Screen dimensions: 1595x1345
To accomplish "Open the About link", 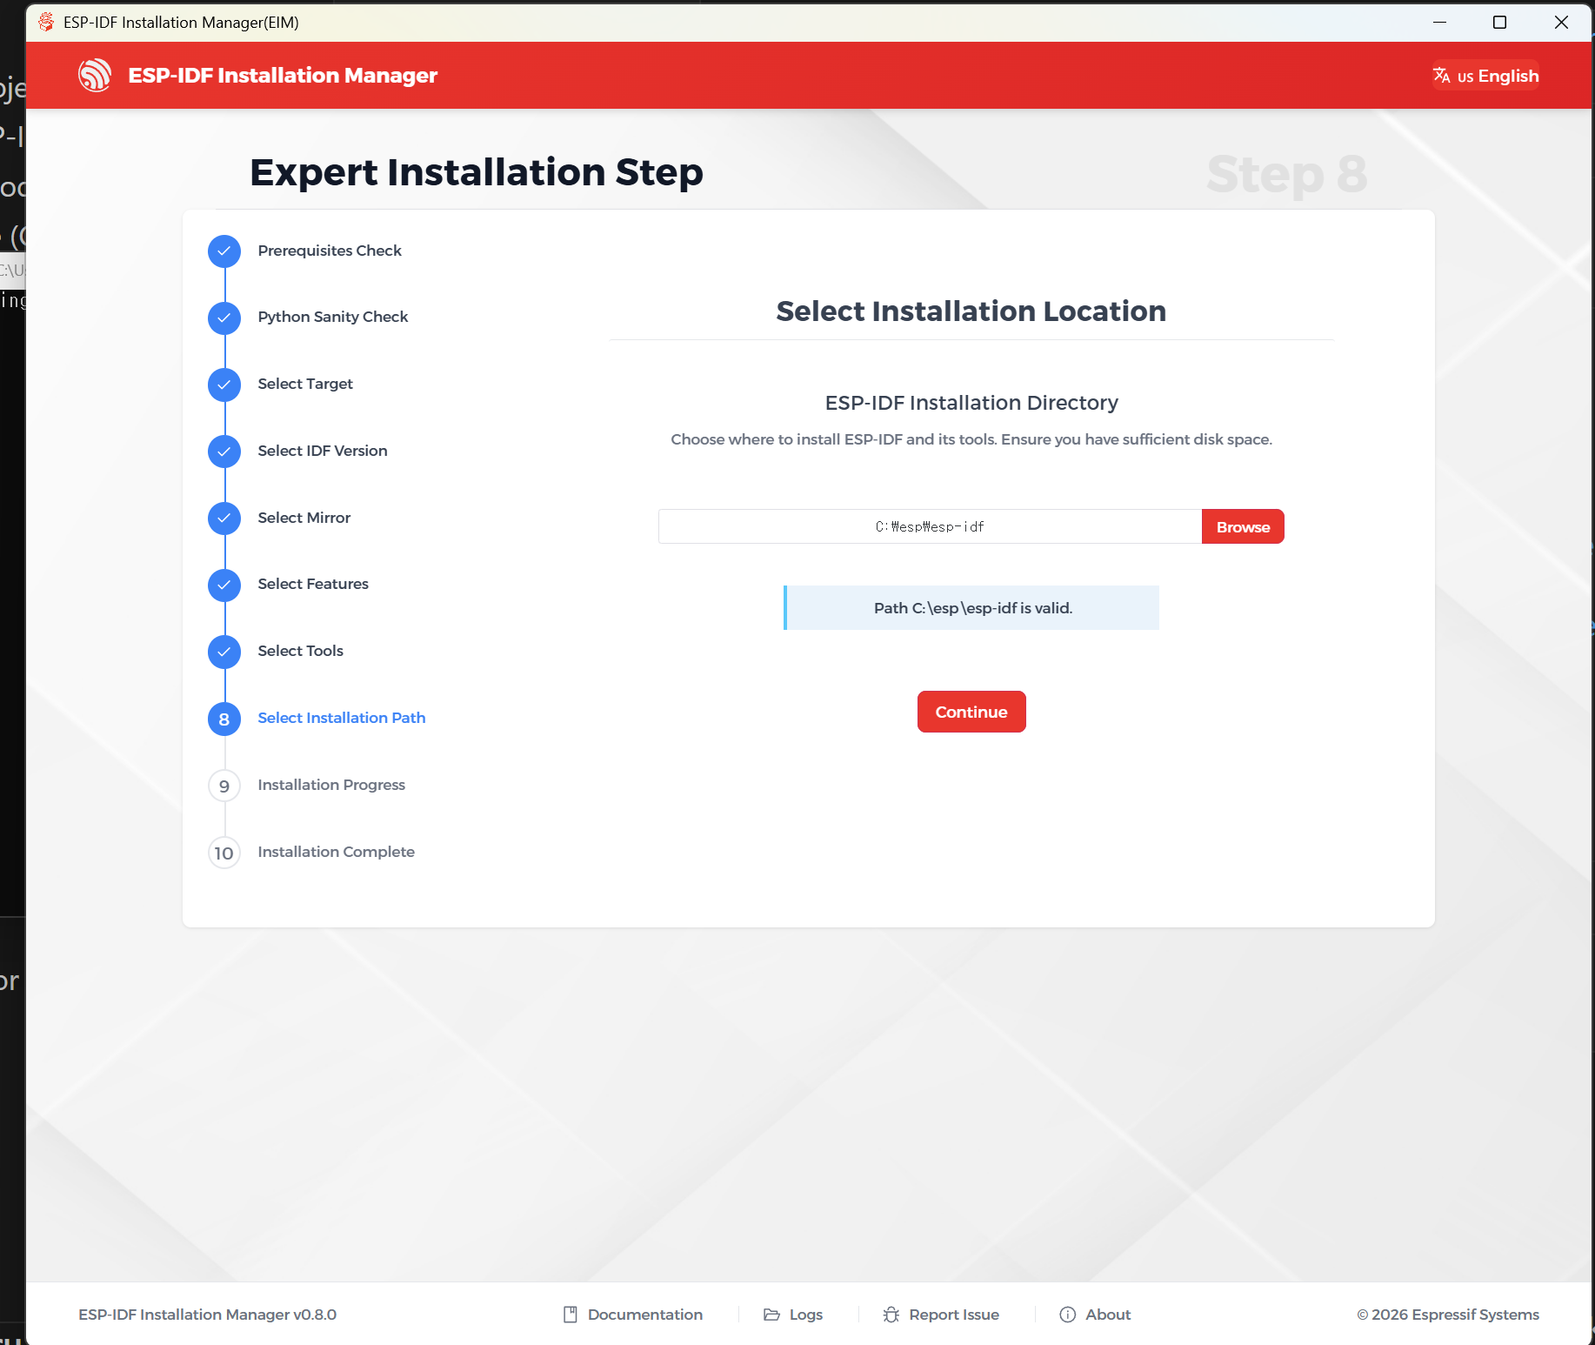I will [1095, 1315].
